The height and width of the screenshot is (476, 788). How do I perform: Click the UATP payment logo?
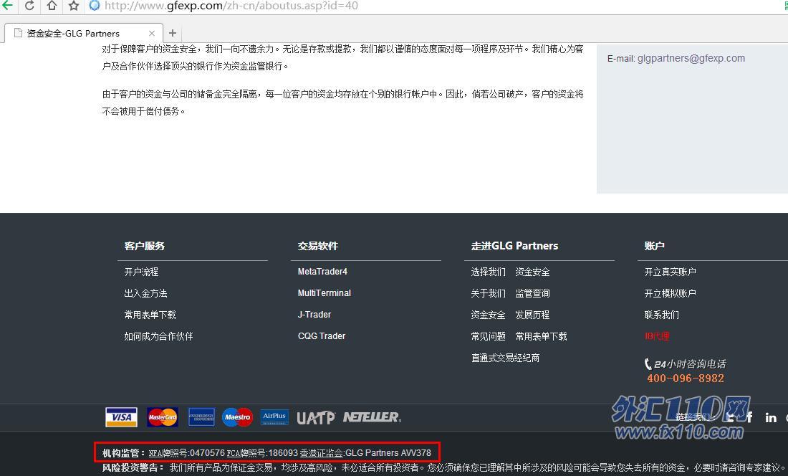[316, 418]
